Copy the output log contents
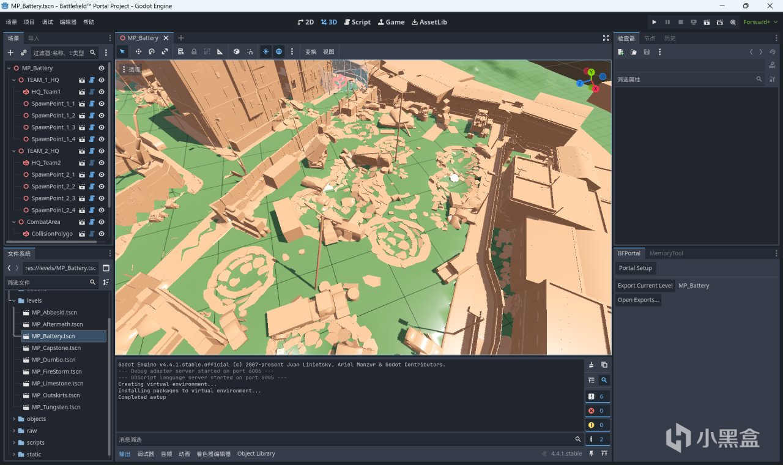 pos(604,365)
